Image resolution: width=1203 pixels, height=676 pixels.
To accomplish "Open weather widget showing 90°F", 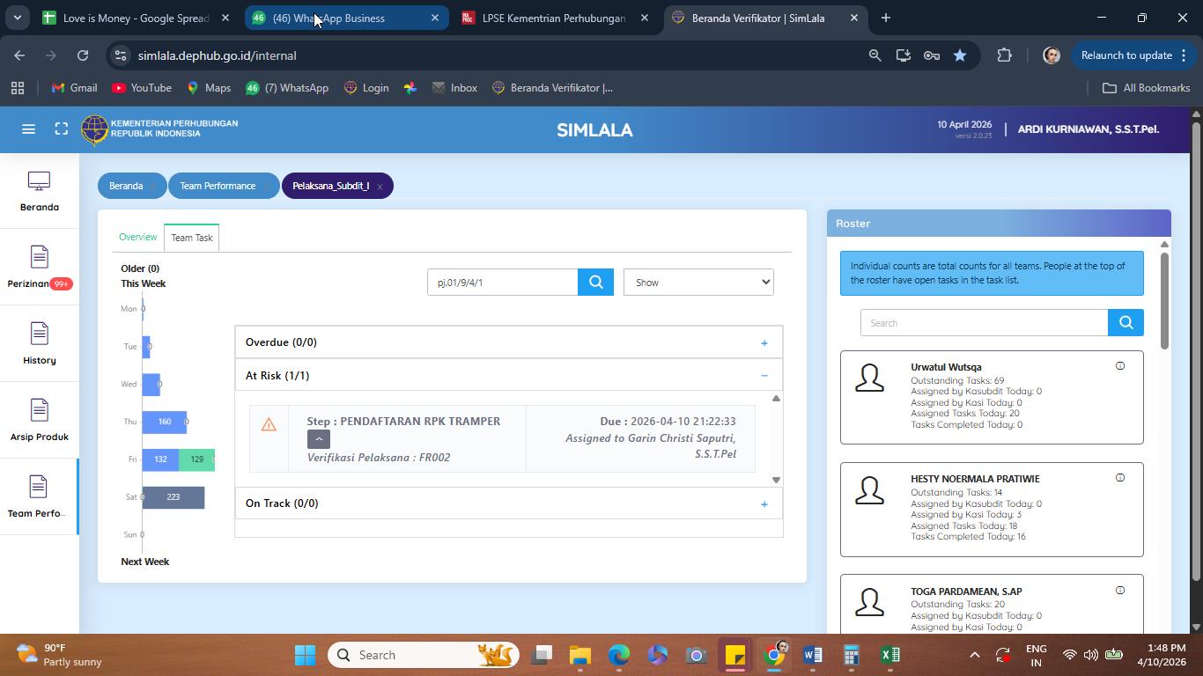I will point(58,655).
